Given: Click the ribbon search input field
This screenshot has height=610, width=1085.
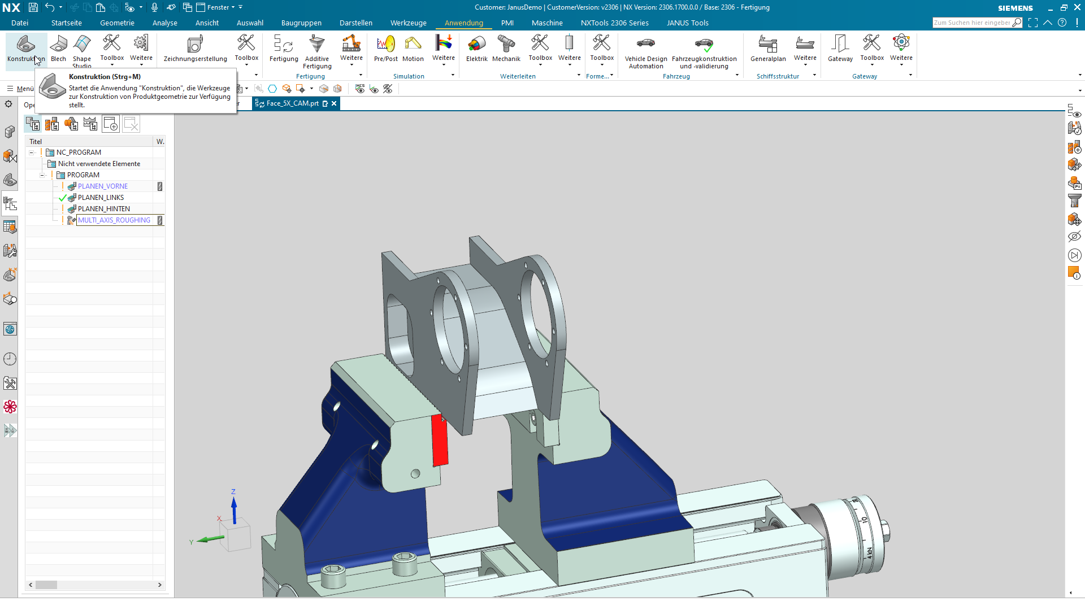Looking at the screenshot, I should point(972,23).
